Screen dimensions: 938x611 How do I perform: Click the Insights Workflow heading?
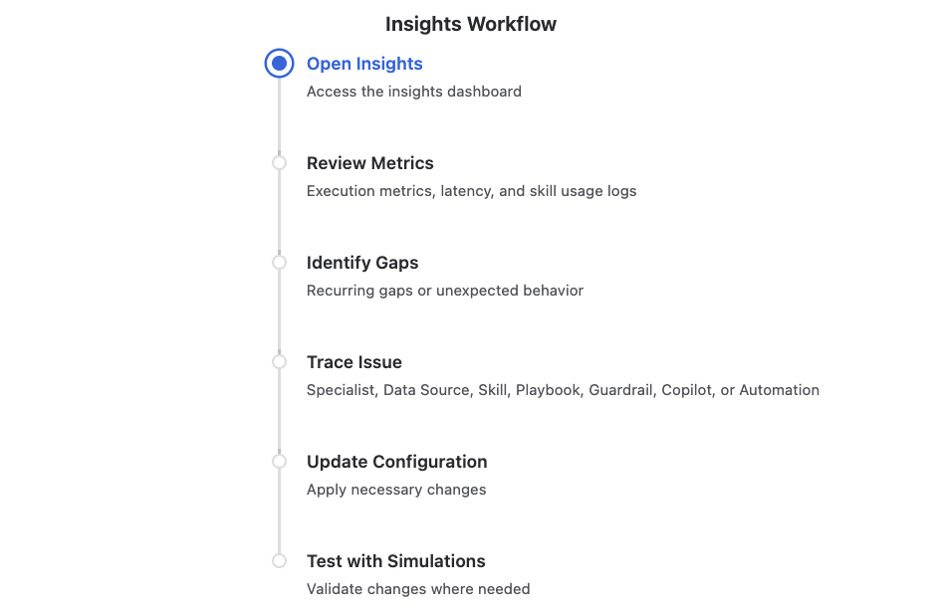point(471,24)
